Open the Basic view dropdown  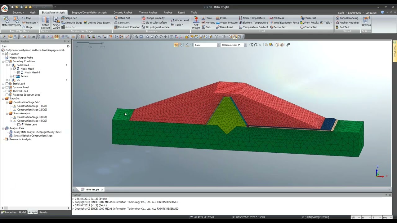click(218, 45)
